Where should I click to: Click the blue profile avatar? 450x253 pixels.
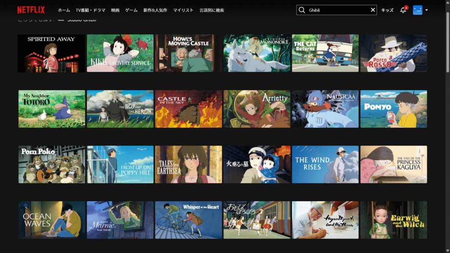[417, 10]
